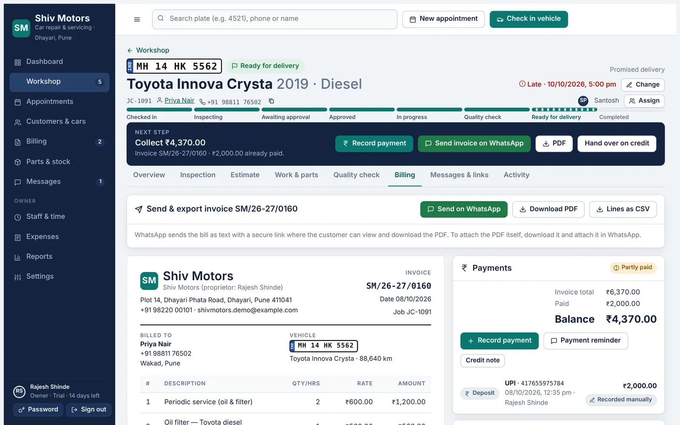Click the Credit note button
The image size is (680, 425).
(482, 360)
